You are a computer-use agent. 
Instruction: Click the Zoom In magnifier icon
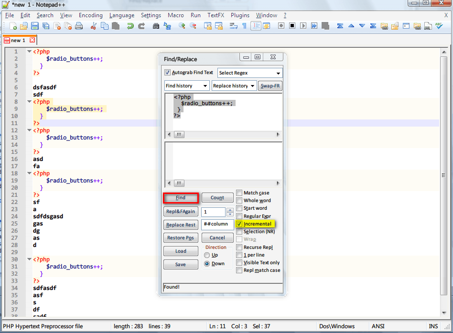tap(182, 26)
